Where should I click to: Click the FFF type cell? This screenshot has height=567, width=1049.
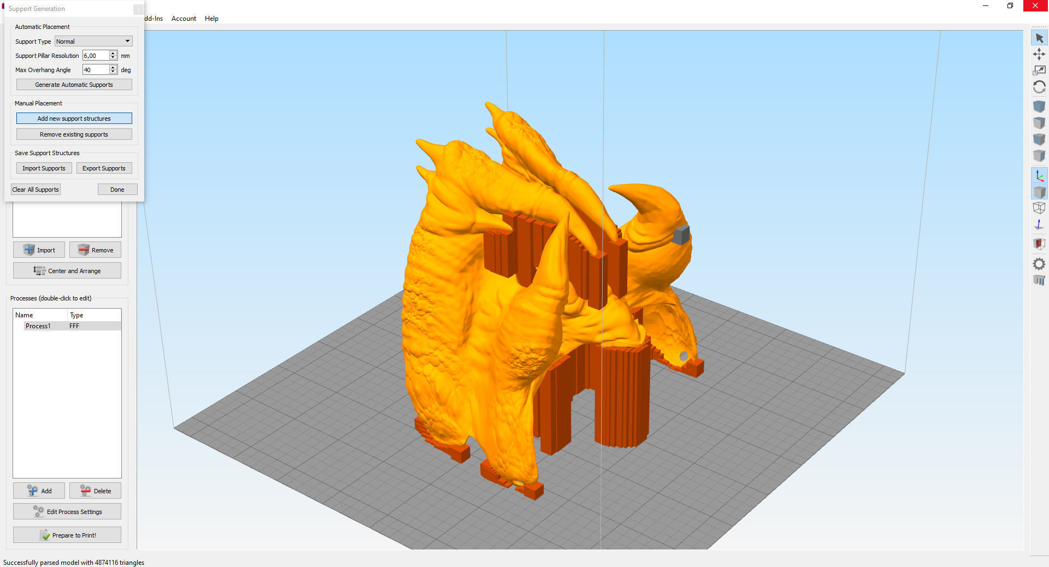pos(74,326)
